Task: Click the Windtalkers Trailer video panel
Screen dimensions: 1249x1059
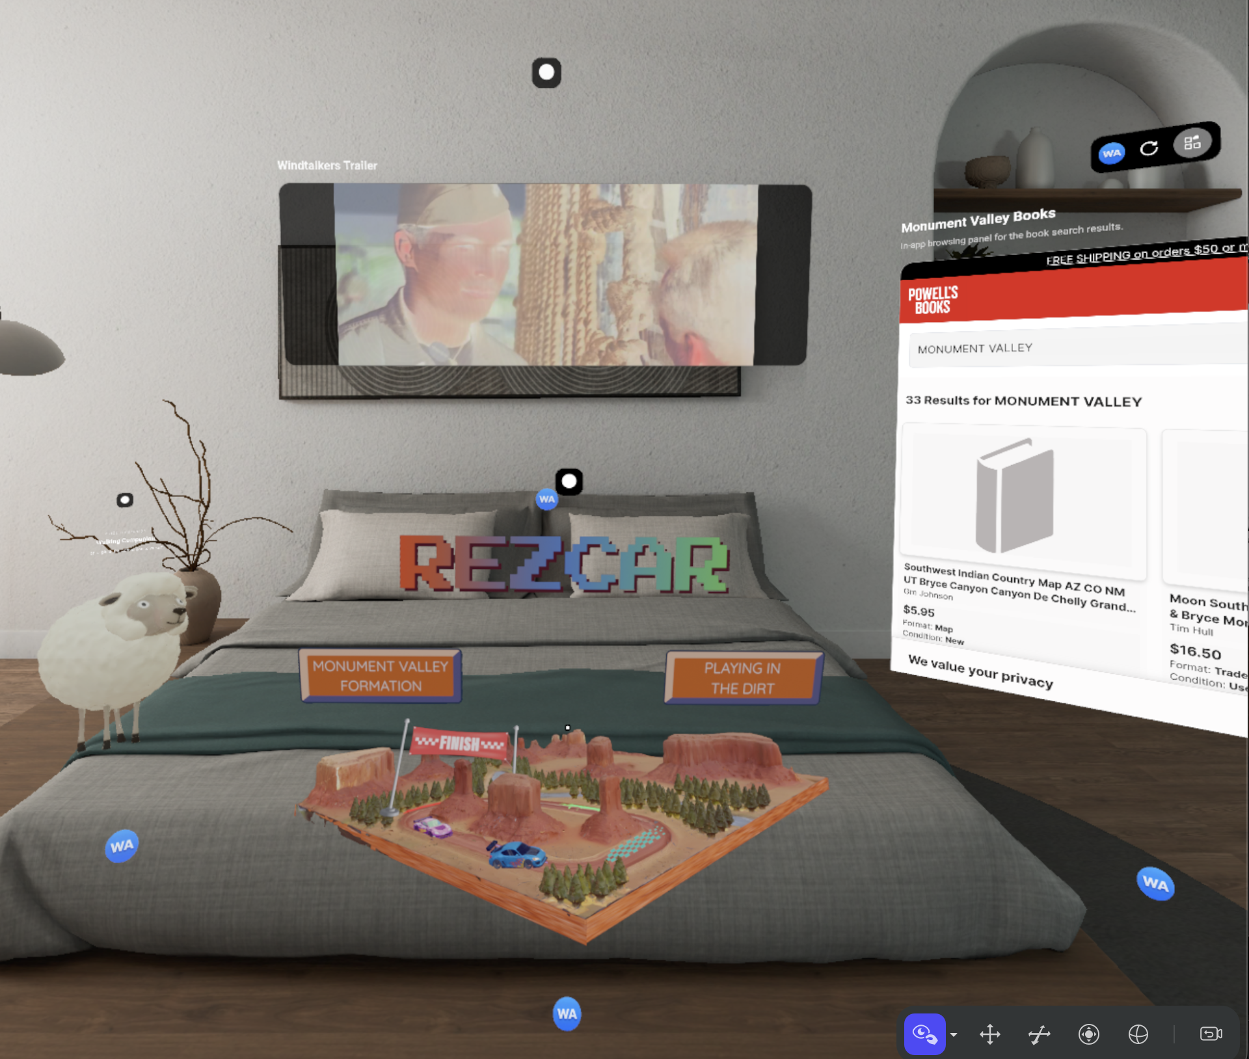Action: [x=545, y=275]
